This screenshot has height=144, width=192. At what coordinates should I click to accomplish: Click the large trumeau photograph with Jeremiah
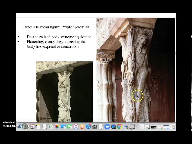[x=136, y=70]
